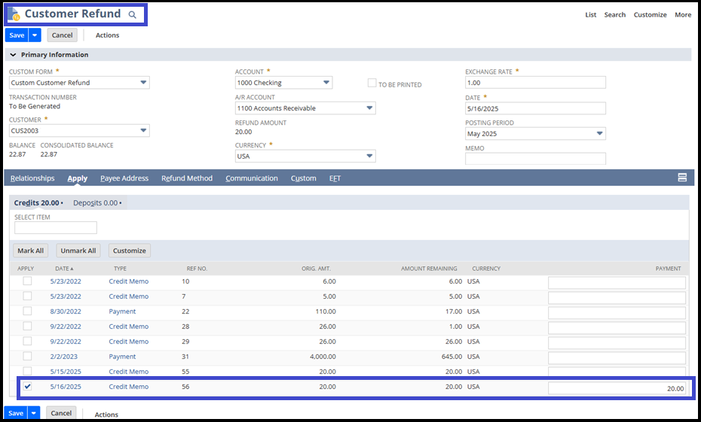Viewport: 701px width, 422px height.
Task: Click the Exchange Rate field
Action: [x=536, y=83]
